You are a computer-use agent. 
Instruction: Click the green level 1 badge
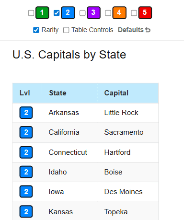42,12
